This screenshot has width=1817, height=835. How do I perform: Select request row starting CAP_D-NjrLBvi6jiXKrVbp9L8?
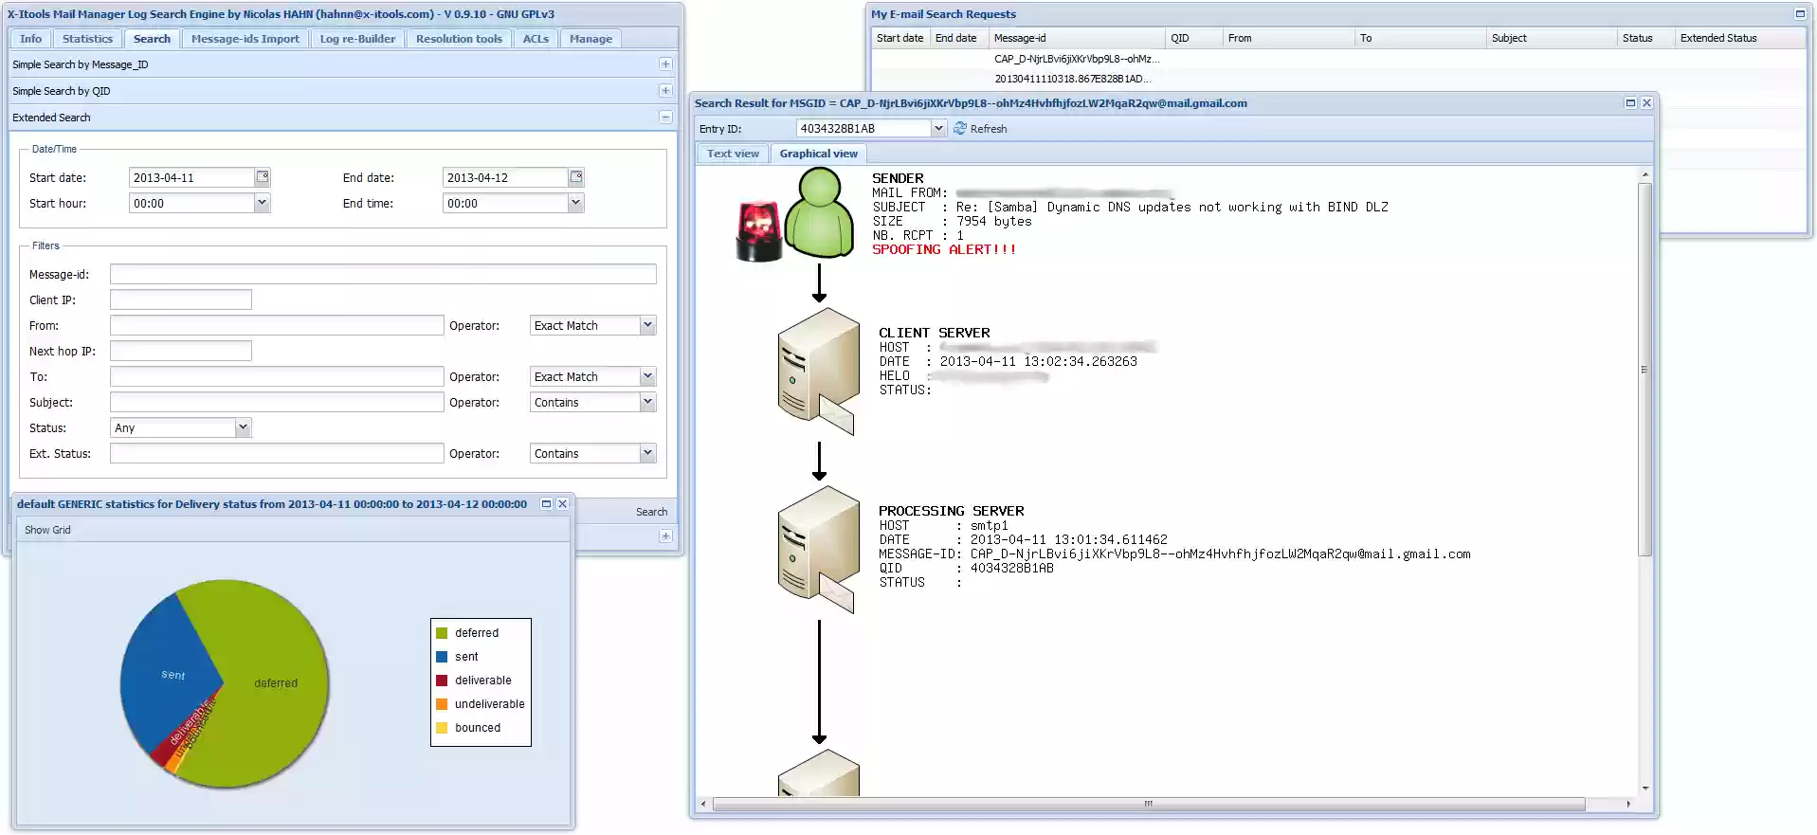(x=1336, y=59)
